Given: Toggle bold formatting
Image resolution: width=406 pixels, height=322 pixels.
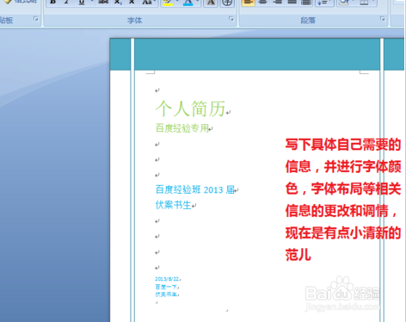Looking at the screenshot, I should coord(52,2).
